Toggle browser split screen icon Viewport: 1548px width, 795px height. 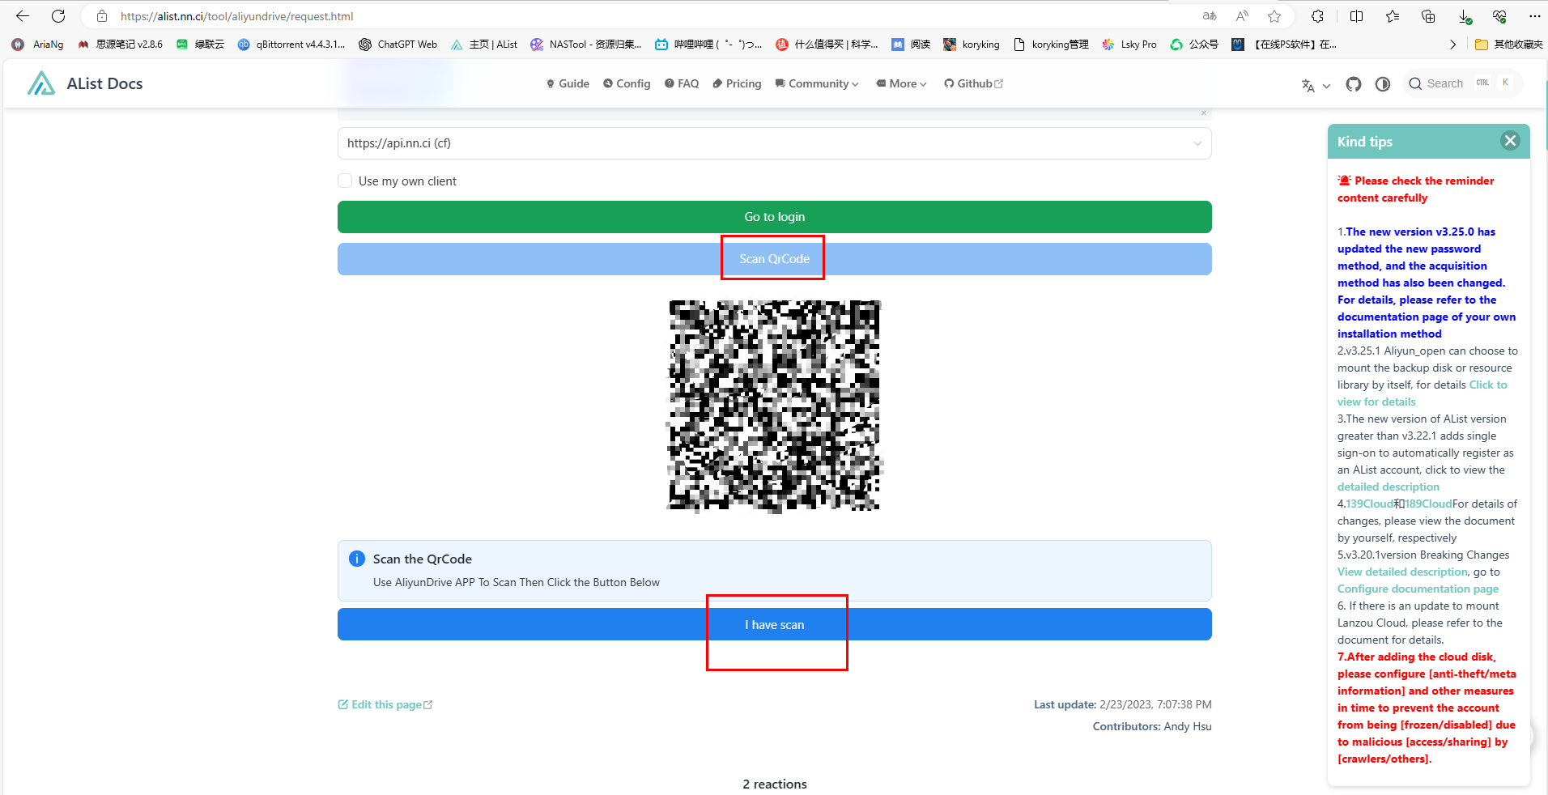coord(1357,16)
